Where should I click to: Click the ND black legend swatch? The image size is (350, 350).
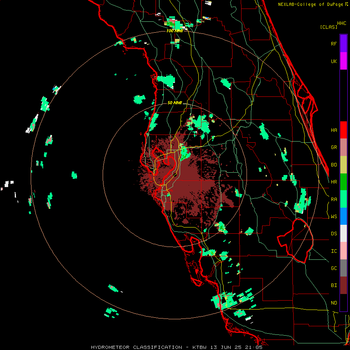[343, 303]
